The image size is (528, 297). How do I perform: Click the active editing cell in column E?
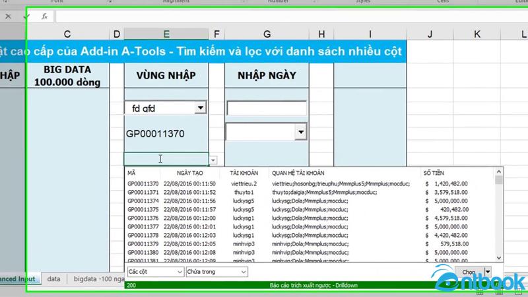[x=166, y=159]
